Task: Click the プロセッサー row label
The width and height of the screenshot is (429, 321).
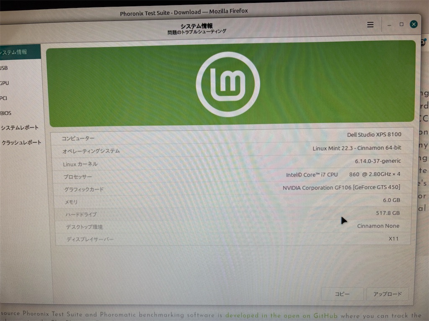Action: [78, 177]
